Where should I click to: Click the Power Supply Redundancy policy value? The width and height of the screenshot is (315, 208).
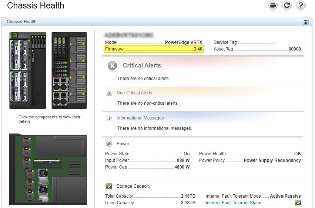tap(272, 160)
